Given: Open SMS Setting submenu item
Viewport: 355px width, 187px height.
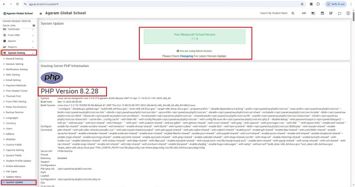Looking at the screenshot, I should (x=13, y=75).
